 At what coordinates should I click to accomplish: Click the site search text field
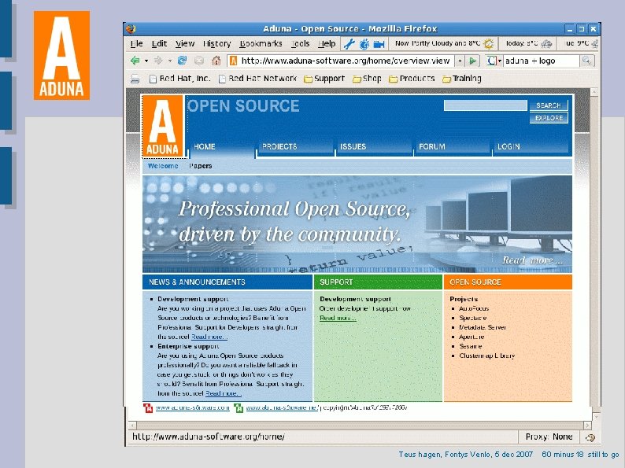click(x=485, y=105)
